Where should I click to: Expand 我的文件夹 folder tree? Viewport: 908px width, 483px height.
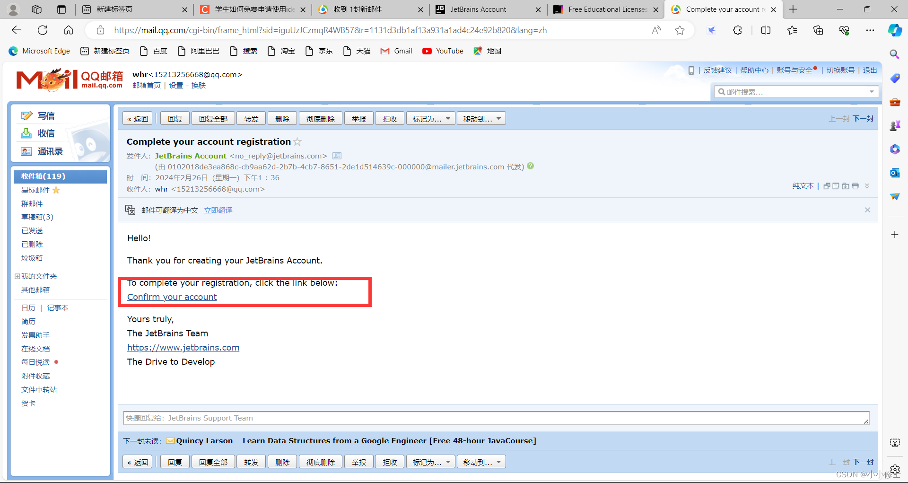pos(17,276)
